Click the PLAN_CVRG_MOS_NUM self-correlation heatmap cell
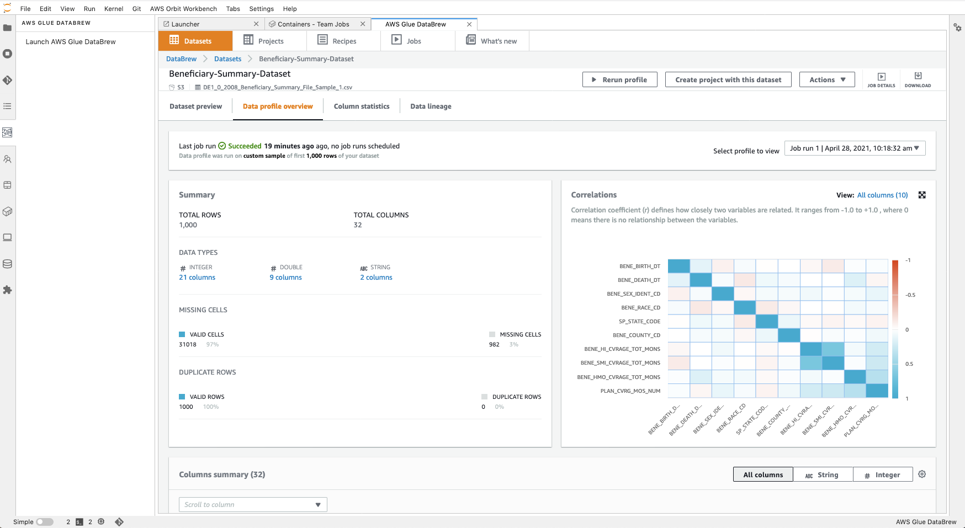 pyautogui.click(x=877, y=391)
